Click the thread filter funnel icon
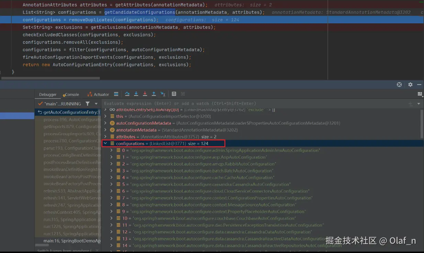 (x=88, y=104)
